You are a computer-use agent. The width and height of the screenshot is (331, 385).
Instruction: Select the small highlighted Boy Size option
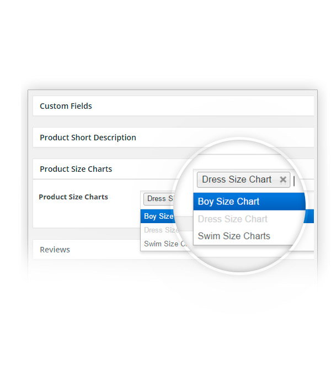pyautogui.click(x=159, y=216)
